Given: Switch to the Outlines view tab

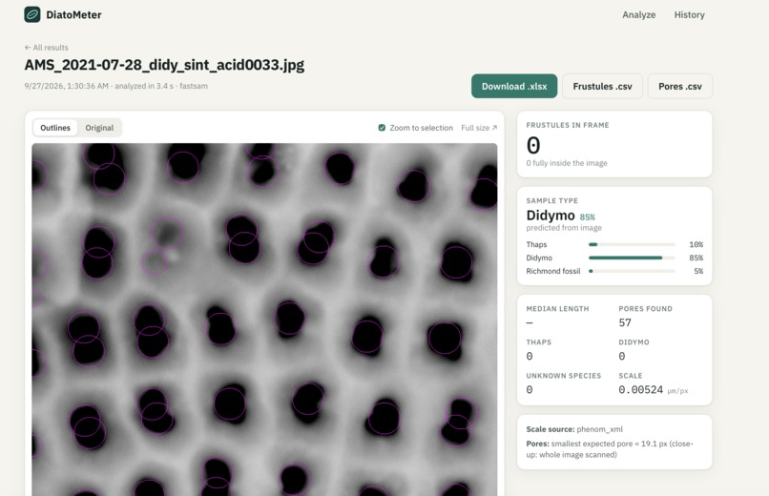Looking at the screenshot, I should click(55, 128).
